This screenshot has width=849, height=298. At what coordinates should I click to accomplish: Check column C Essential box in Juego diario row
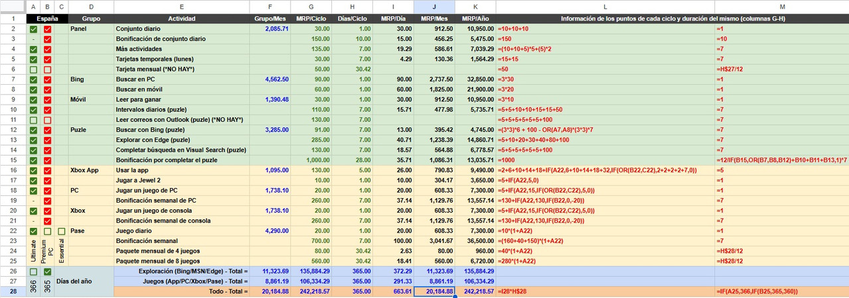(x=61, y=231)
